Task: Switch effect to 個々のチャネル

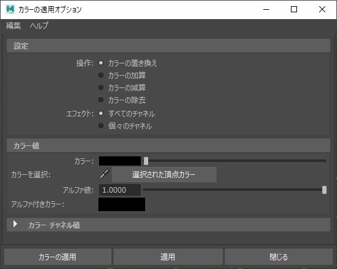Action: pyautogui.click(x=101, y=126)
